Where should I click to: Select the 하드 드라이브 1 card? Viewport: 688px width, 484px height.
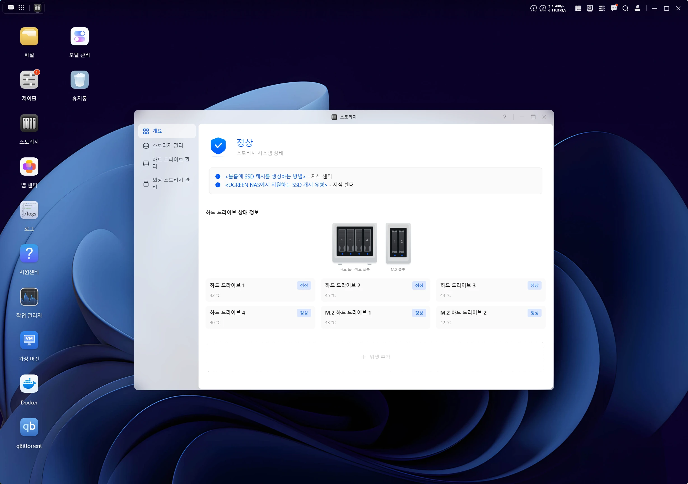pos(260,290)
